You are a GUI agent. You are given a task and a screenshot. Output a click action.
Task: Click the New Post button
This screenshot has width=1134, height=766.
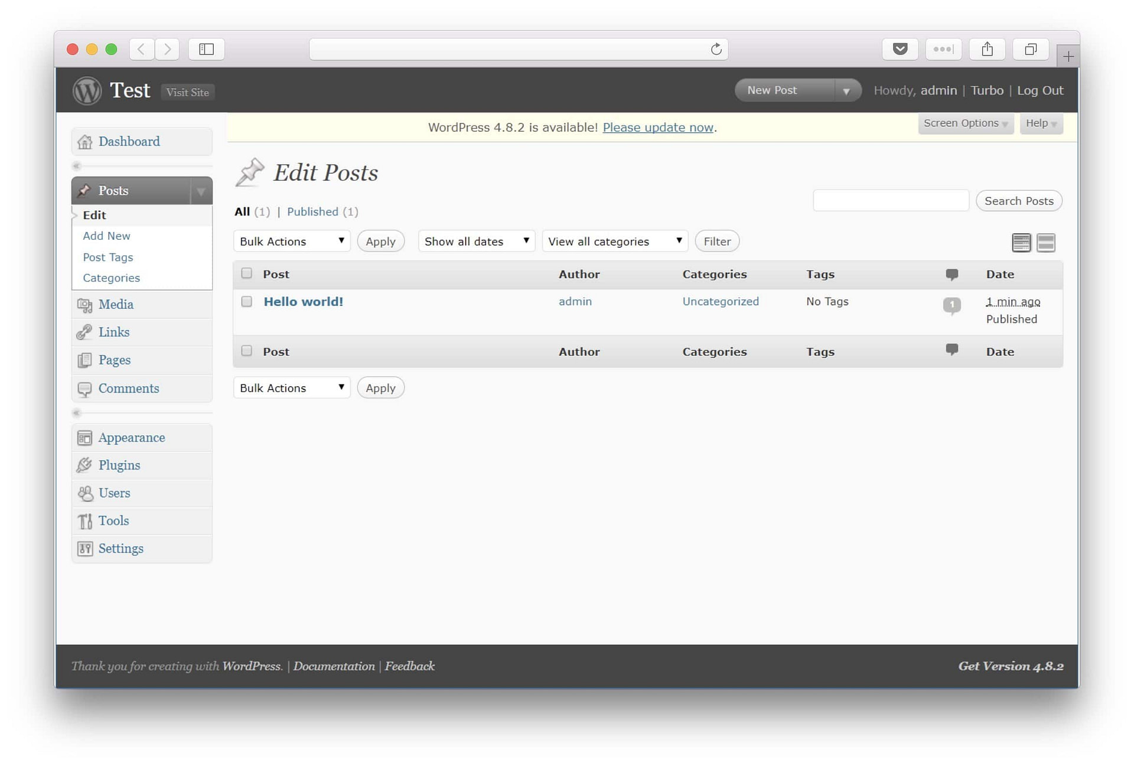[x=772, y=90]
